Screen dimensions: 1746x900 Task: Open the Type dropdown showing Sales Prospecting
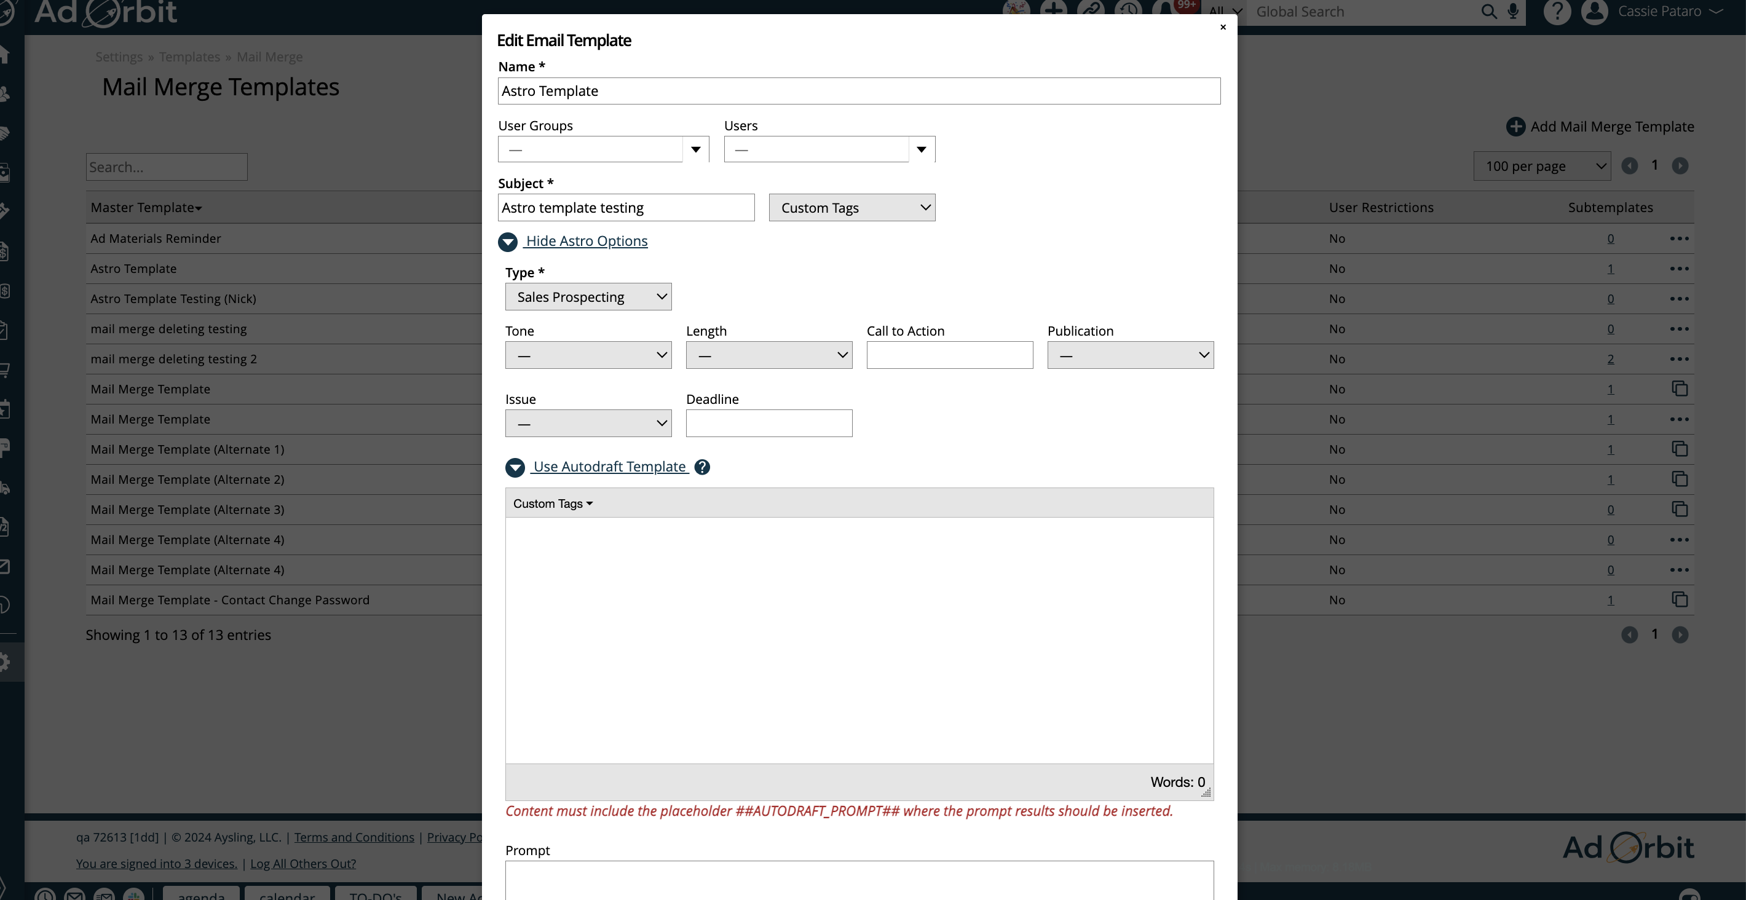click(x=588, y=297)
